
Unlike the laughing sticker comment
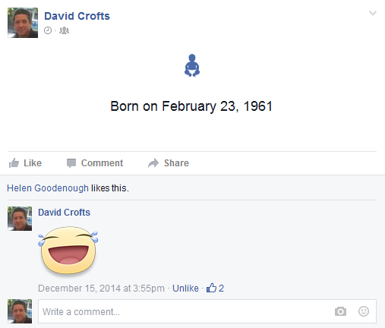click(185, 289)
